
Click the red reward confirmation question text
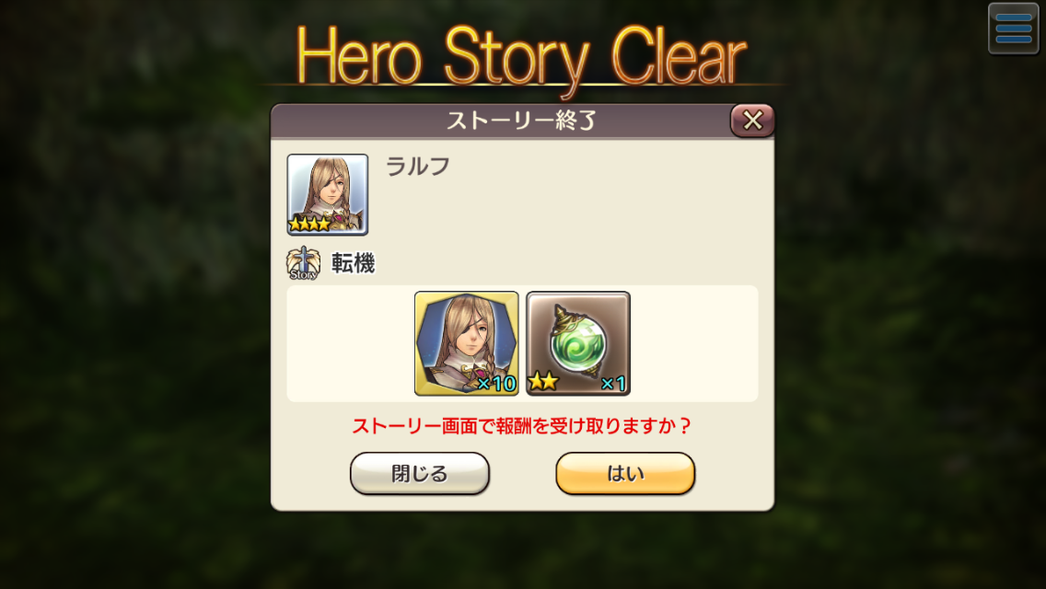click(x=522, y=425)
